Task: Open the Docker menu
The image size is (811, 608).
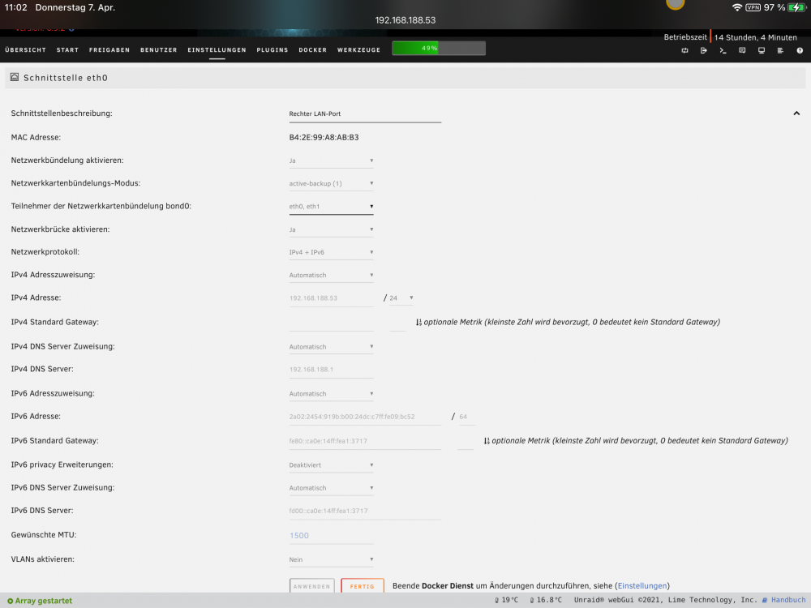Action: point(312,50)
